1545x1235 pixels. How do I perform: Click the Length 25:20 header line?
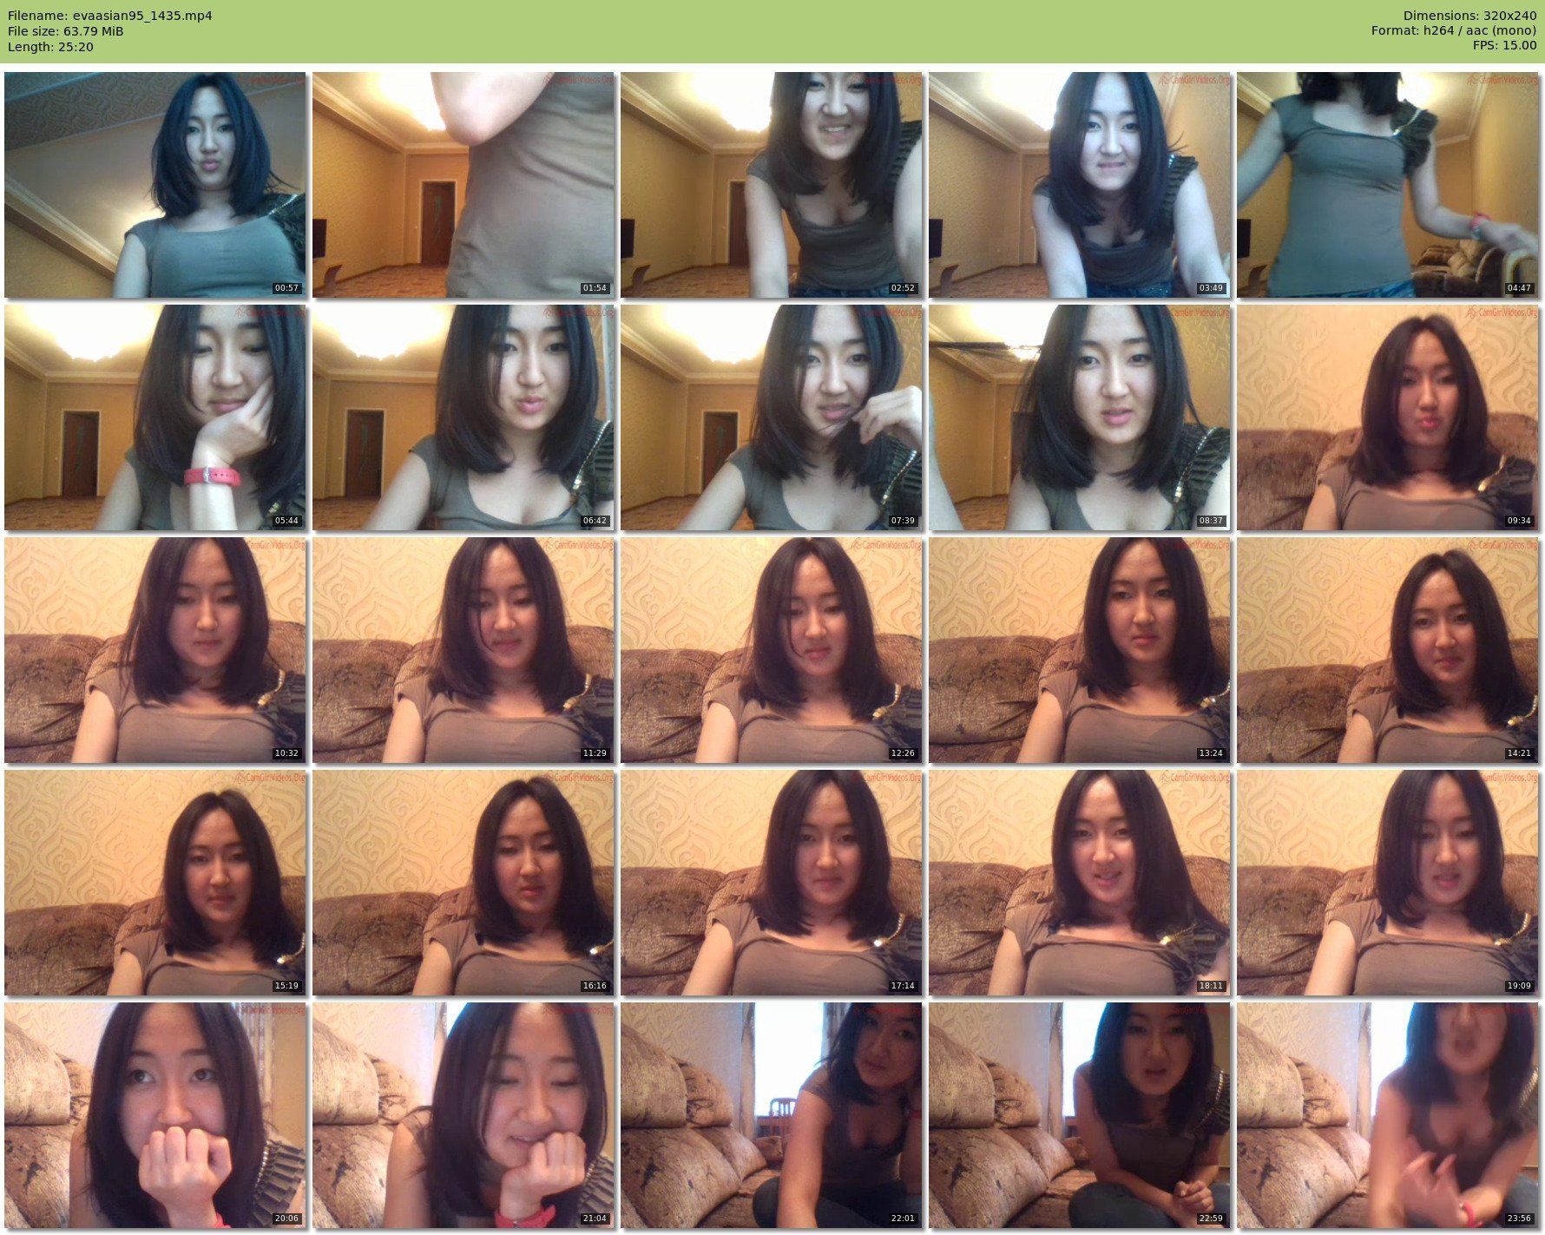[x=50, y=47]
